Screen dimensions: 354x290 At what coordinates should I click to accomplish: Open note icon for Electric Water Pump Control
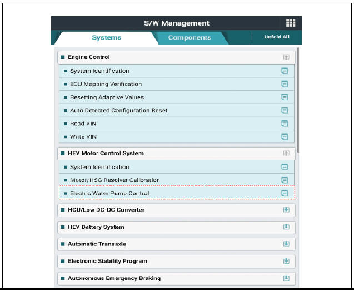point(285,193)
